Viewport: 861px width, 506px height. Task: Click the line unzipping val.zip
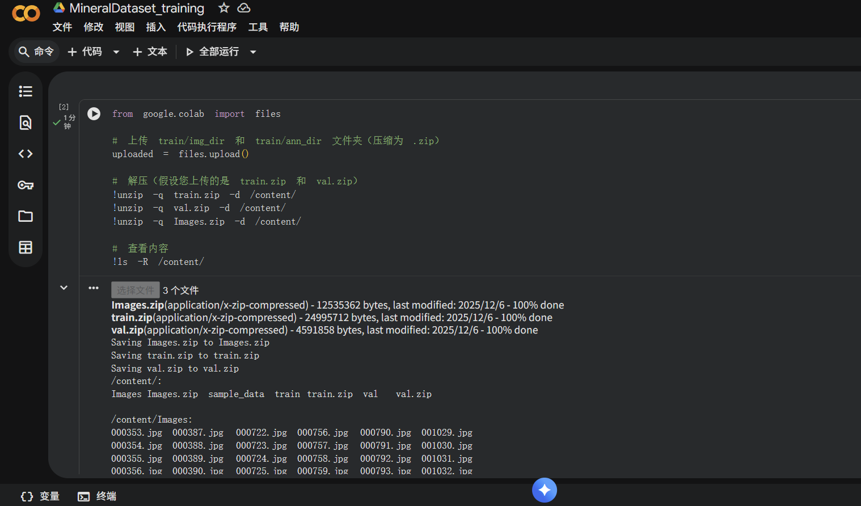coord(199,208)
